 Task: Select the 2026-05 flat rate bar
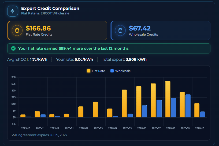(x=124, y=103)
